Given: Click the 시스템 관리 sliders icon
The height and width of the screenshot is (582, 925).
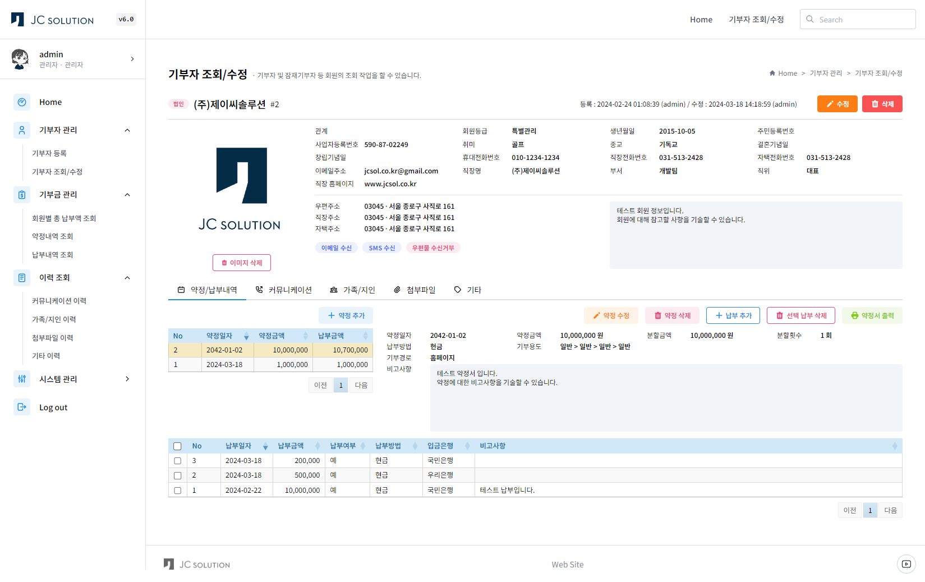Looking at the screenshot, I should [22, 379].
